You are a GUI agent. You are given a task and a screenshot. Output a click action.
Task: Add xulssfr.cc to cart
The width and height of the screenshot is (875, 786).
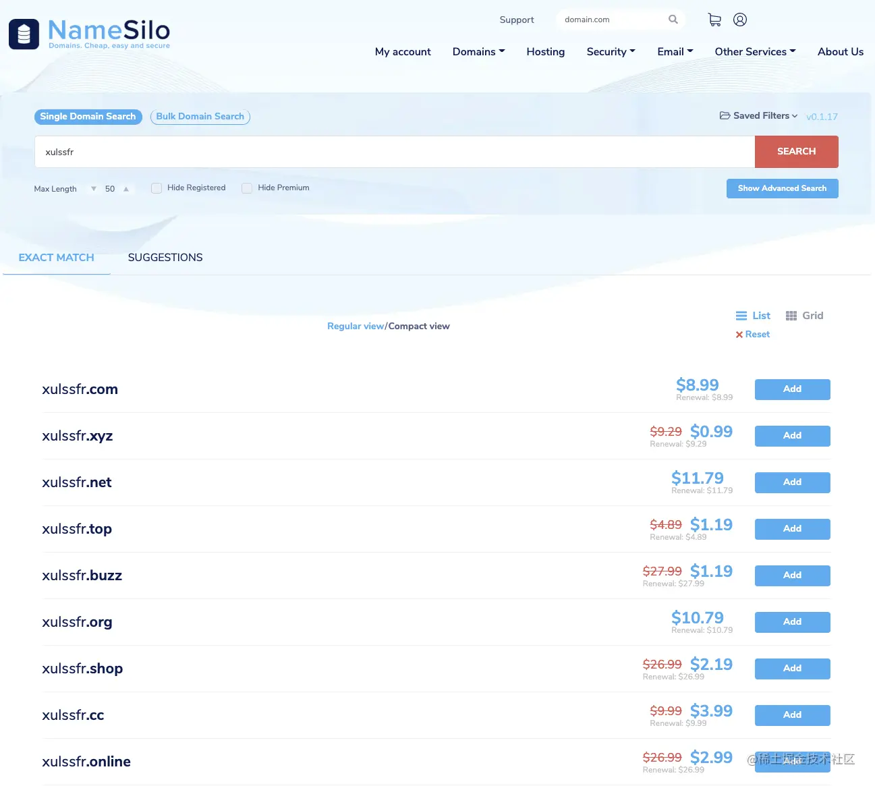tap(793, 715)
